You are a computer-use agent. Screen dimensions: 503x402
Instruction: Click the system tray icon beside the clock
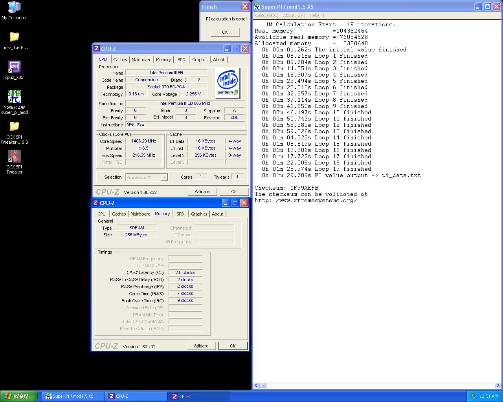[474, 396]
